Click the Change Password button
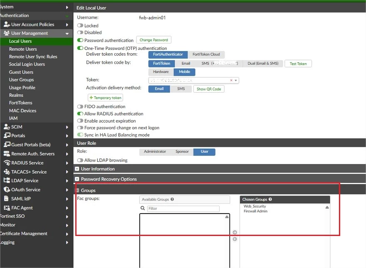Screen dimensions: 366x268 tap(153, 40)
